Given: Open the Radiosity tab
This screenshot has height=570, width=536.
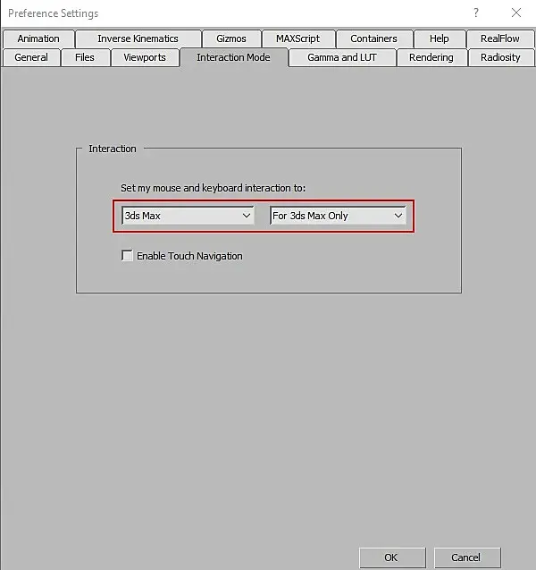Looking at the screenshot, I should [500, 58].
